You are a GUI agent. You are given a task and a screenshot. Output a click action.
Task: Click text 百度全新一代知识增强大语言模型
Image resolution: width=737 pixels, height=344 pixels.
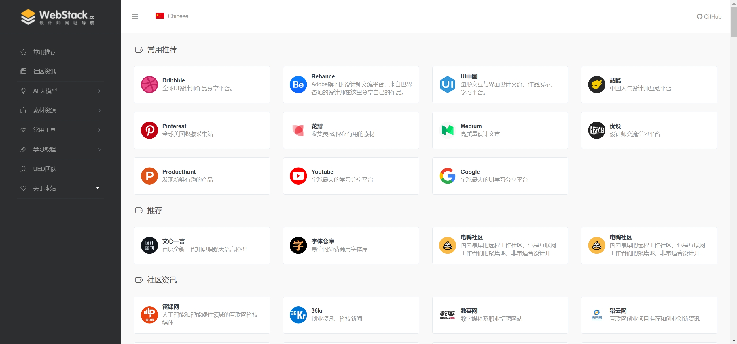click(x=204, y=249)
